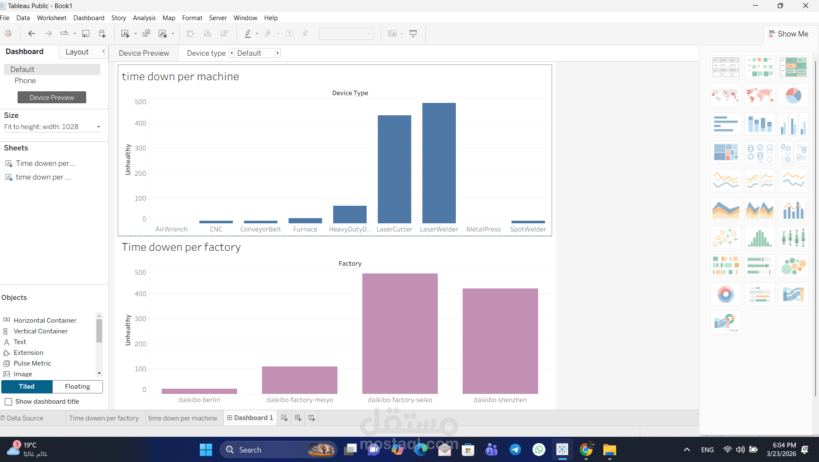
Task: Open the Time dowen per factory sheet tab
Action: pyautogui.click(x=104, y=418)
